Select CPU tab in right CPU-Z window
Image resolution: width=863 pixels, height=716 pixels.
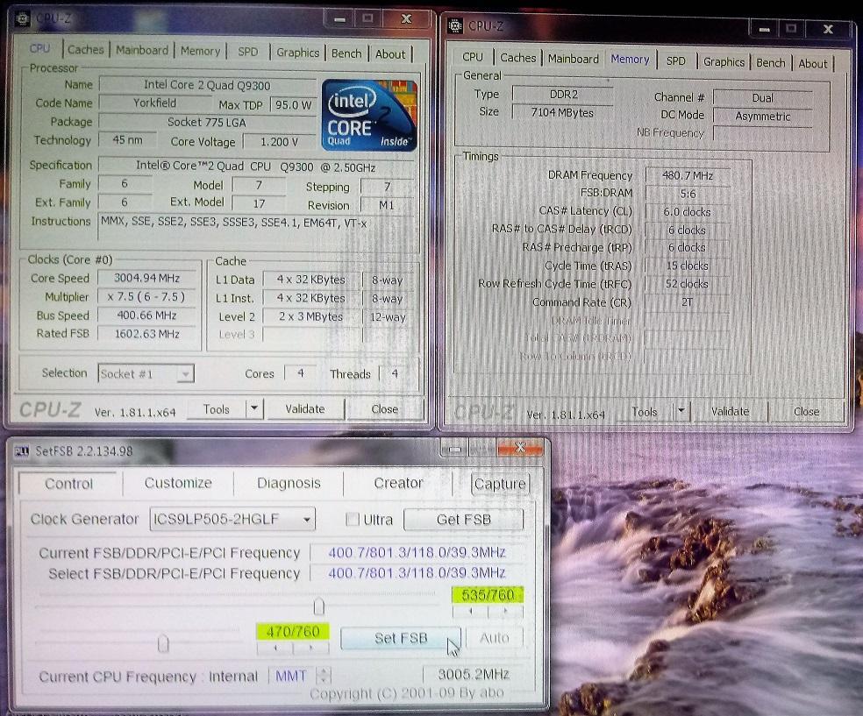473,57
